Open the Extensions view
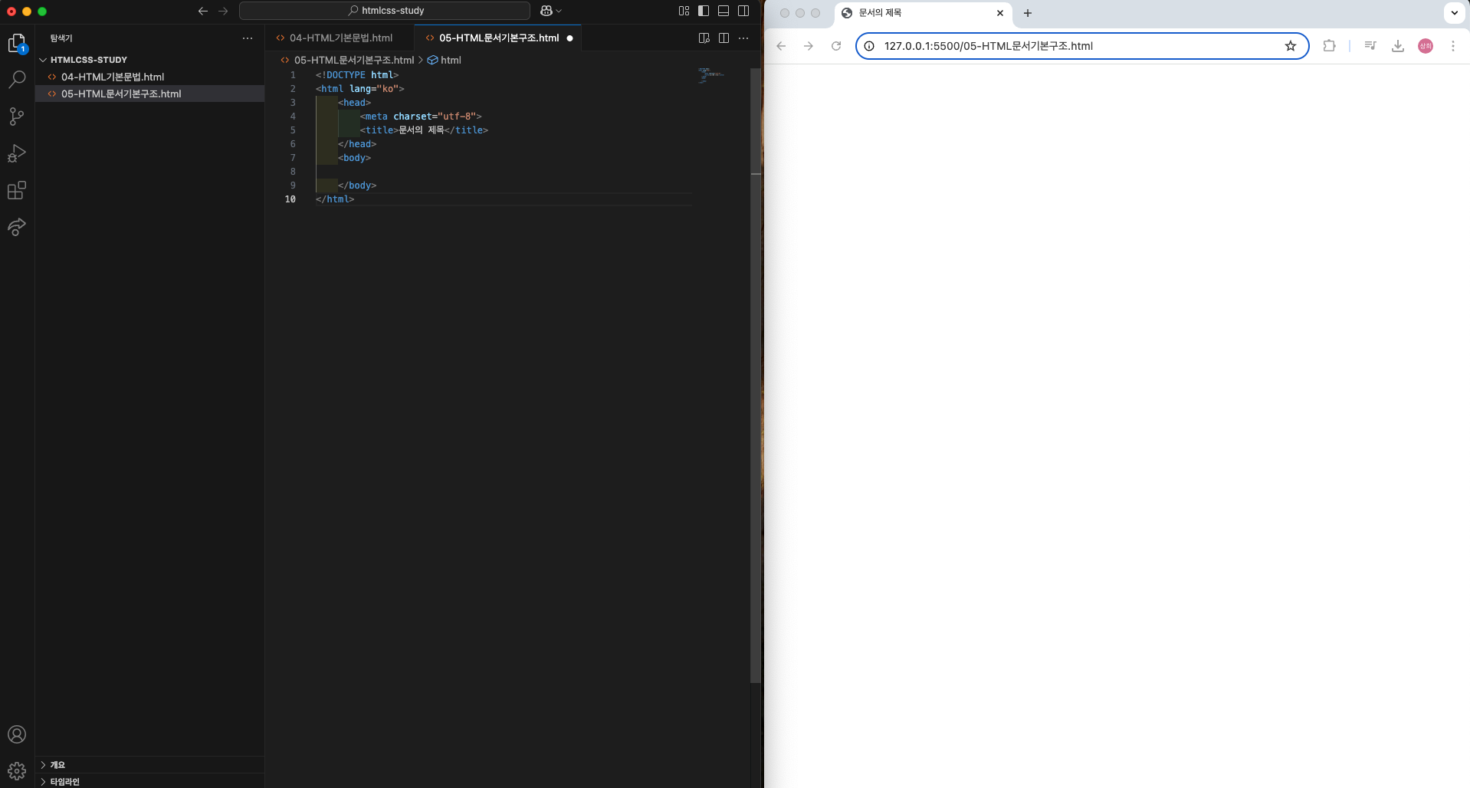Image resolution: width=1470 pixels, height=788 pixels. tap(17, 190)
